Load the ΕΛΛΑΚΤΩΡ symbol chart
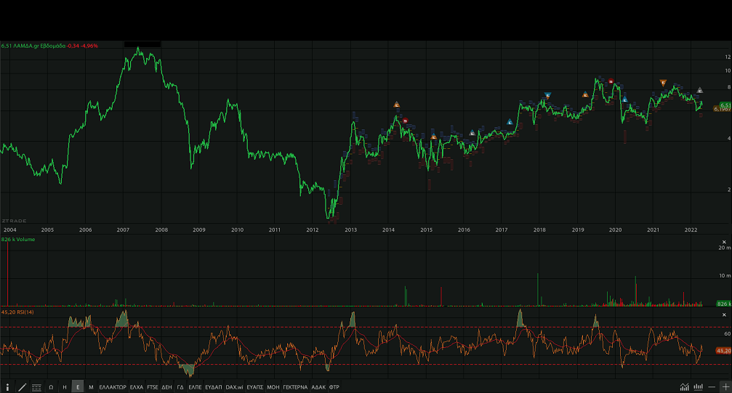The width and height of the screenshot is (732, 393). pyautogui.click(x=113, y=387)
